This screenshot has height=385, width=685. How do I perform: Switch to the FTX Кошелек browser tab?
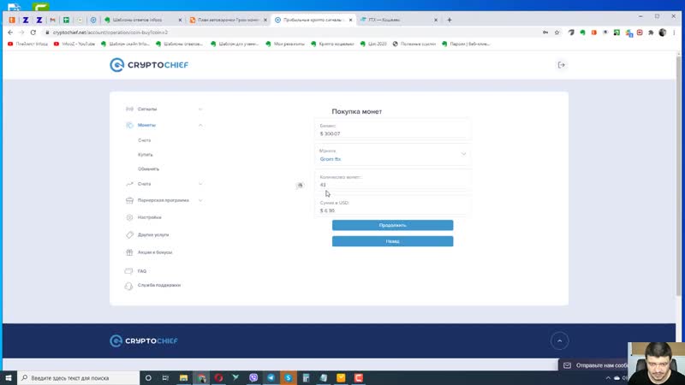(396, 20)
